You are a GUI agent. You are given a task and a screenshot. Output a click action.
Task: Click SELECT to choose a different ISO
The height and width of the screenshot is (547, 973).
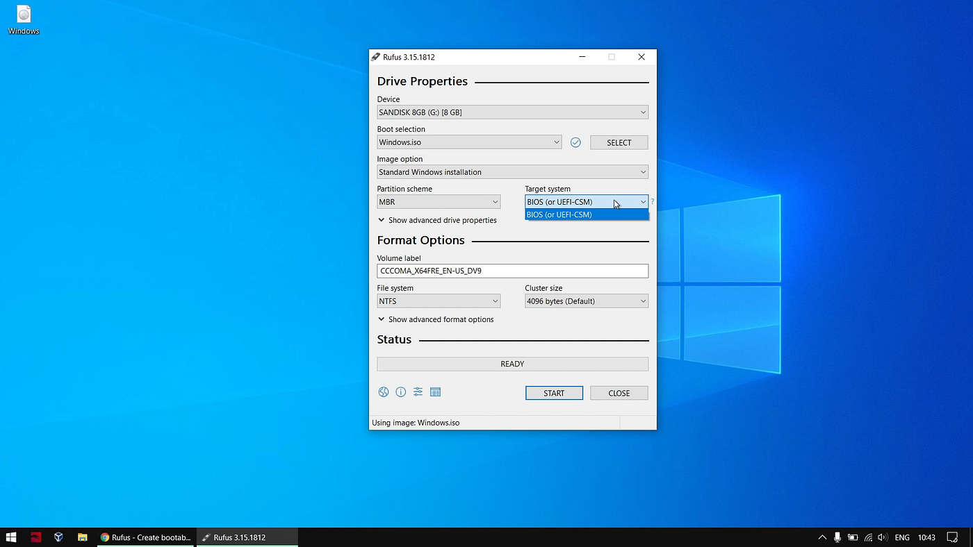(x=619, y=142)
